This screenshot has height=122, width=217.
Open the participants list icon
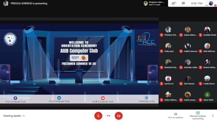[x=174, y=3]
